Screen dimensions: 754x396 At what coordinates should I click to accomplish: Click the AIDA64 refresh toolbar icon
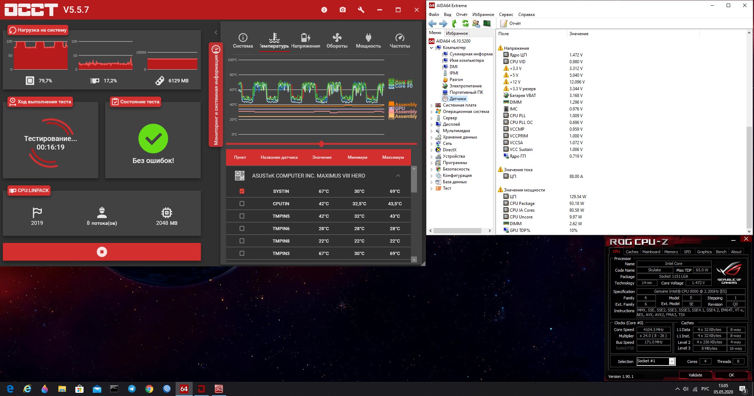465,23
